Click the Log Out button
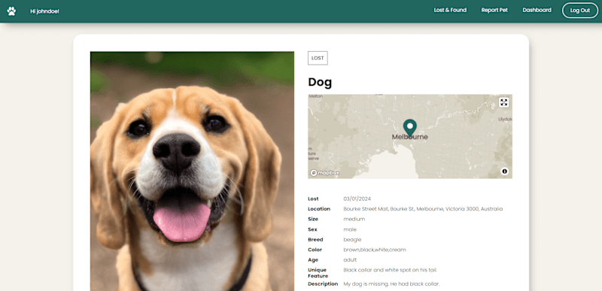Screen dimensions: 602x291 [579, 11]
